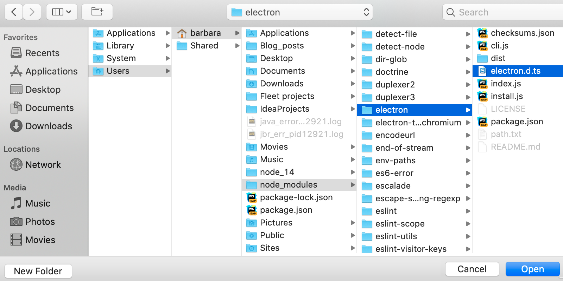
Task: Click the package-lock.json file icon
Action: pyautogui.click(x=252, y=197)
